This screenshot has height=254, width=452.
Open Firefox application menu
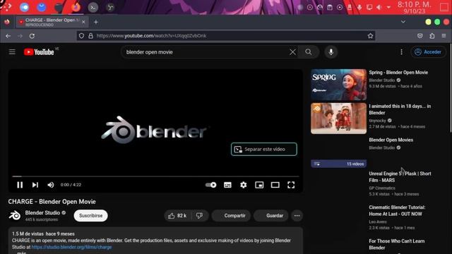coord(444,36)
